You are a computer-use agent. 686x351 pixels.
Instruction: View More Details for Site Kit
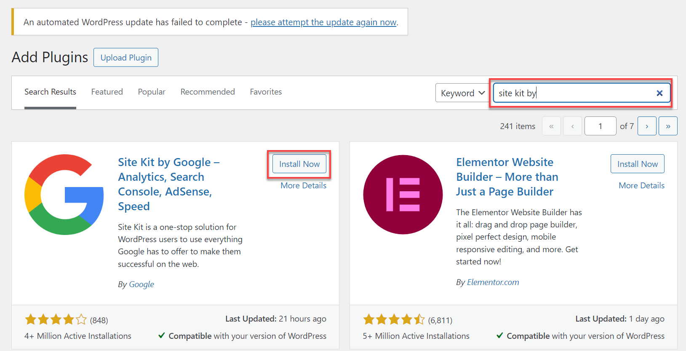tap(304, 185)
